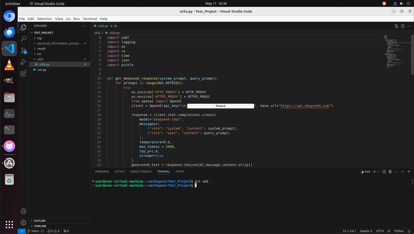Maximize the terminal panel size

[x=403, y=172]
